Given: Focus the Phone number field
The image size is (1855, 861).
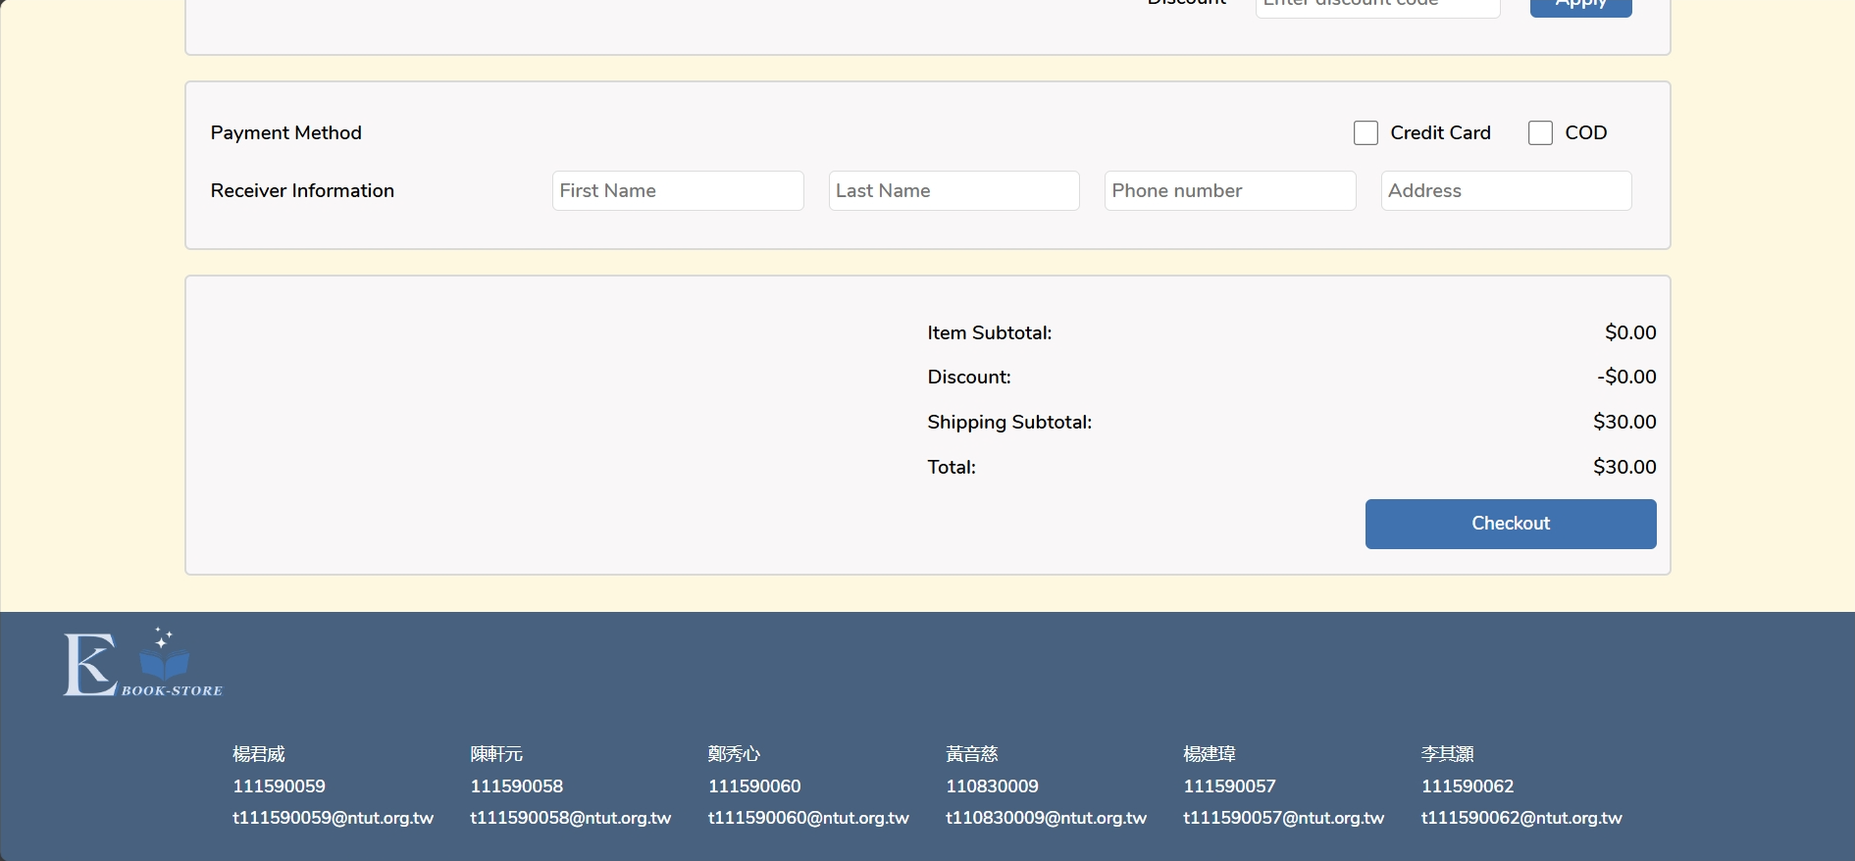Looking at the screenshot, I should click(1230, 191).
